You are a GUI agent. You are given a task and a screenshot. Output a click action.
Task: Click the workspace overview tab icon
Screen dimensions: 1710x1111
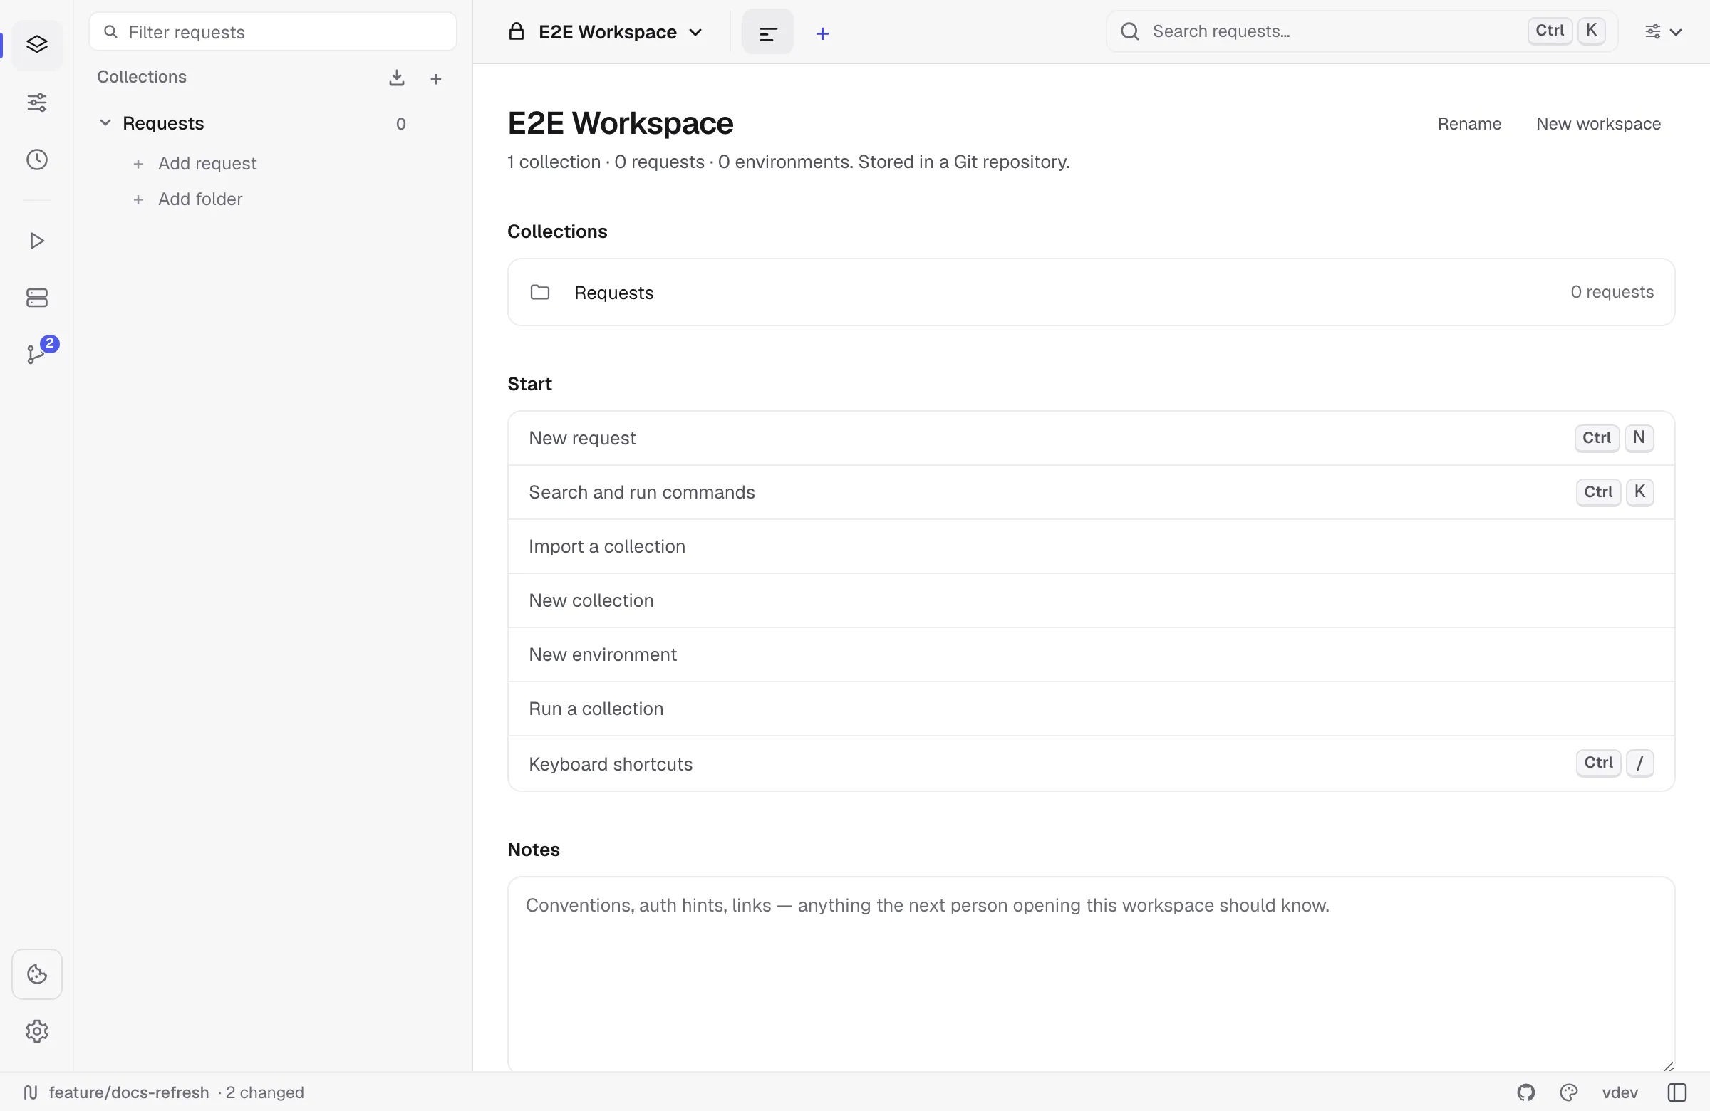pos(767,32)
